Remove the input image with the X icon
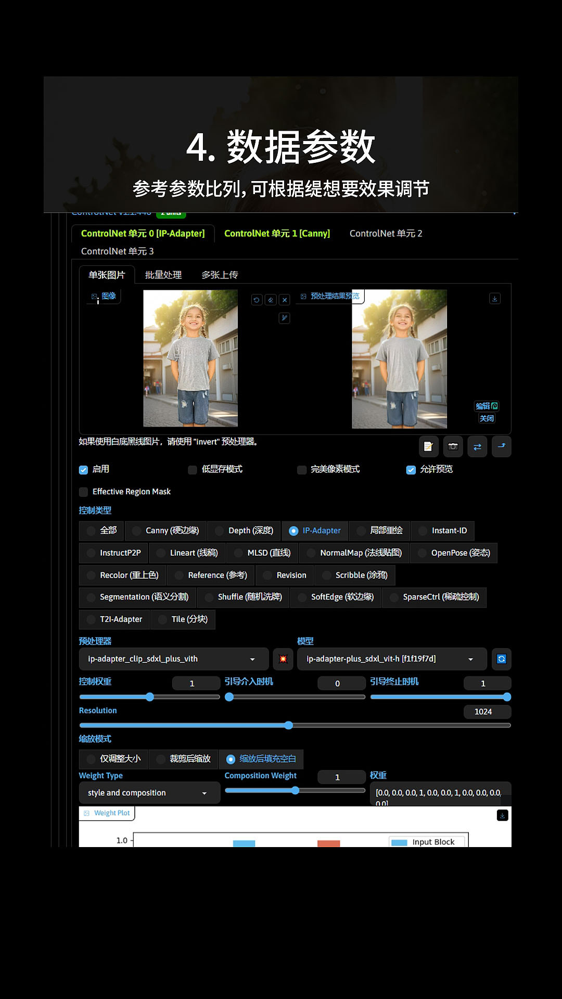 coord(284,300)
